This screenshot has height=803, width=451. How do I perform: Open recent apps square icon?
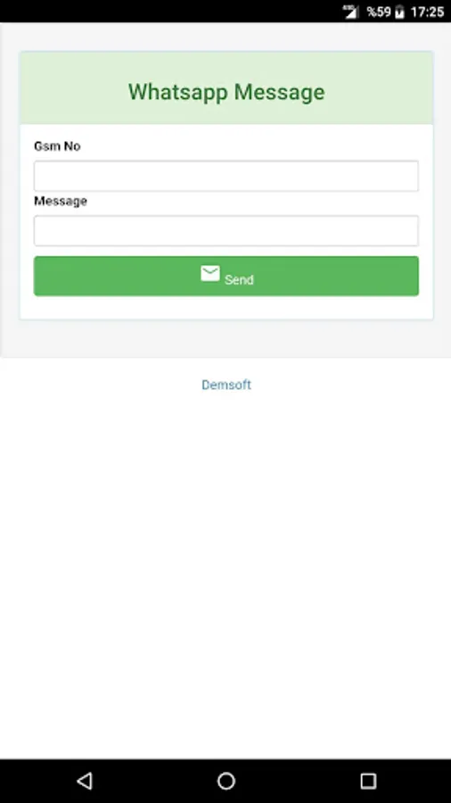(367, 781)
